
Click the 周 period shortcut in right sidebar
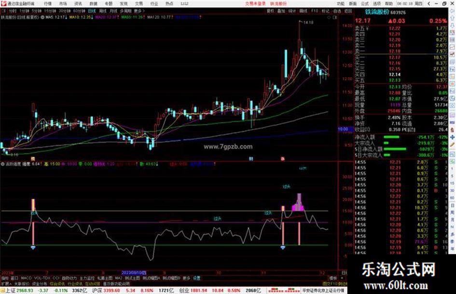[452, 213]
